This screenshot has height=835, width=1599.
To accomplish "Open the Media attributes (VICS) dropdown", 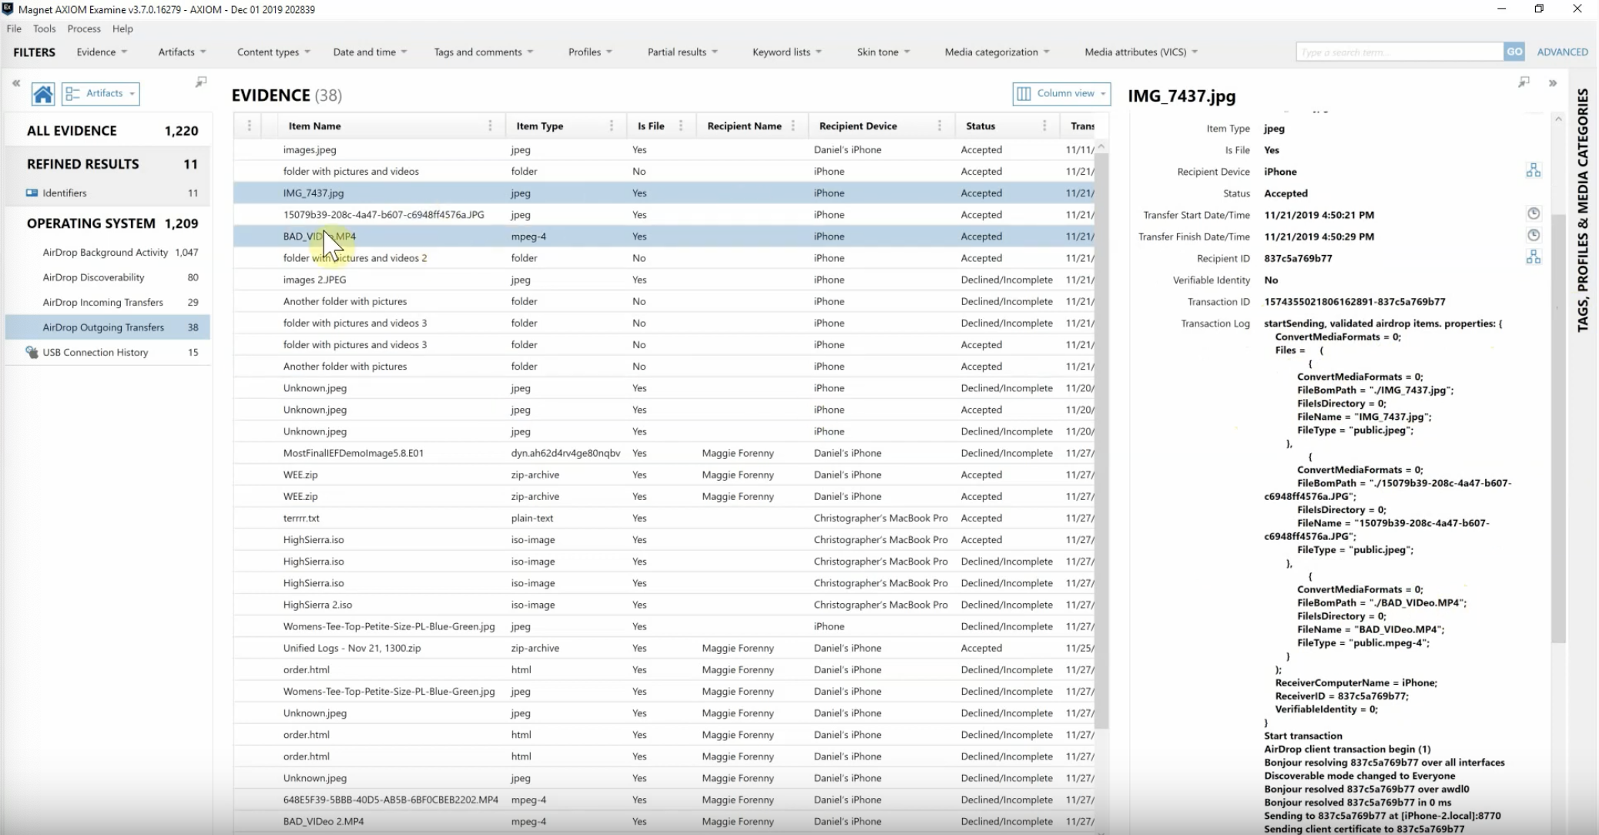I will tap(1141, 52).
